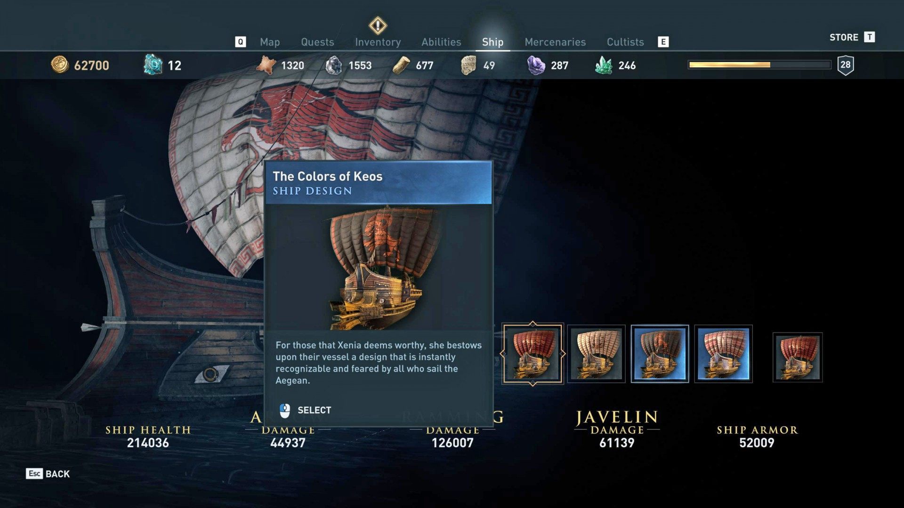The width and height of the screenshot is (904, 508).
Task: Click the soft leather resource icon
Action: (266, 65)
